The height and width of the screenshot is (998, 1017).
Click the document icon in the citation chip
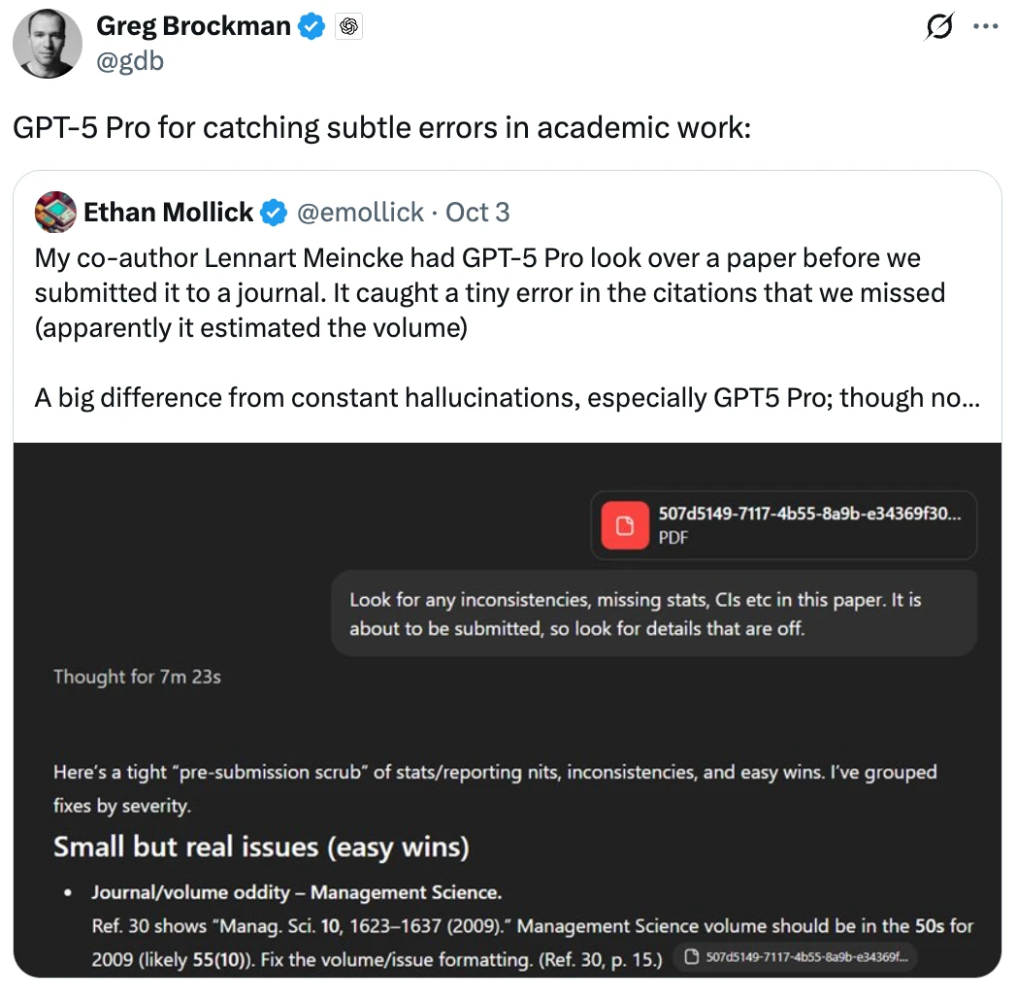tap(693, 958)
